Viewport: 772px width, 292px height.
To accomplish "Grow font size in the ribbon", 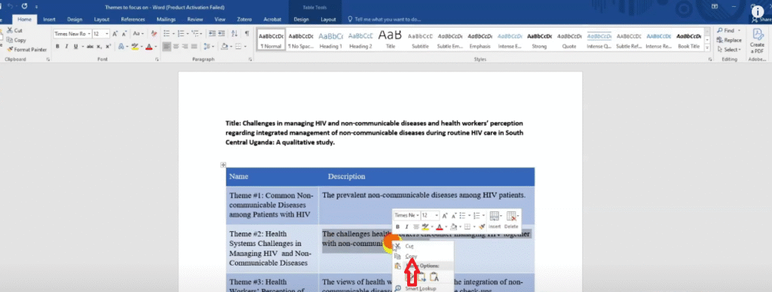I will click(x=115, y=34).
